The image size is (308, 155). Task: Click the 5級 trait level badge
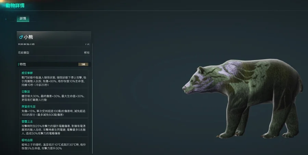click(x=83, y=64)
